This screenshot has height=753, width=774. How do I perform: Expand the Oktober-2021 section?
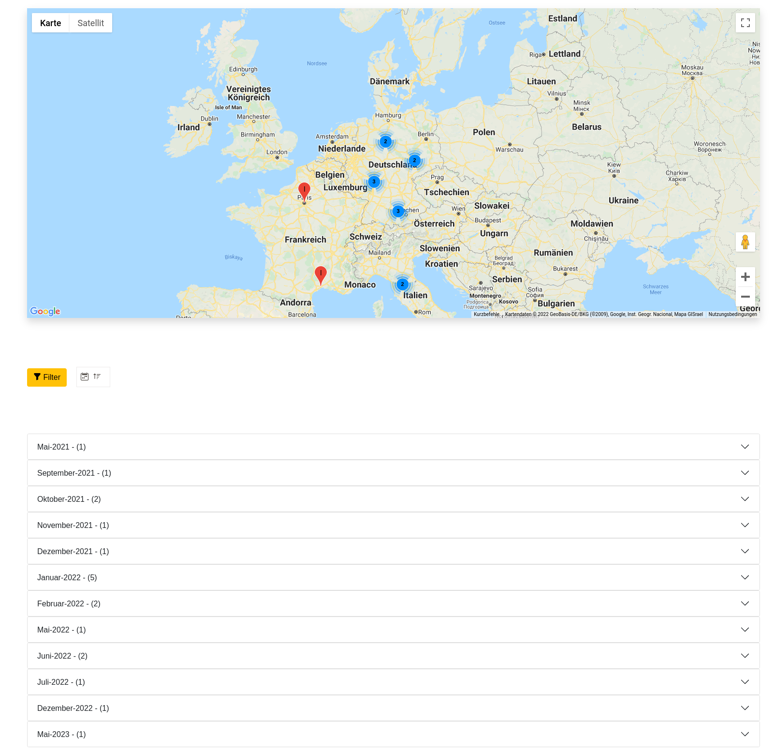point(394,499)
